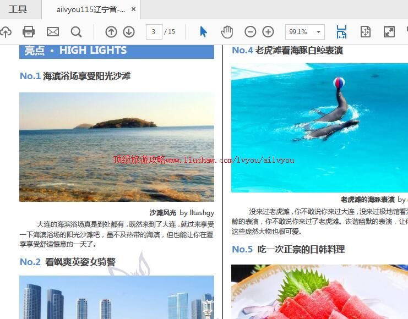The image size is (408, 319).
Task: Click the page number input field
Action: (154, 32)
